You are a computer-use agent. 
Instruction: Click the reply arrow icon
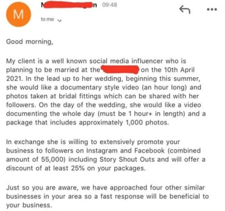[x=185, y=9]
